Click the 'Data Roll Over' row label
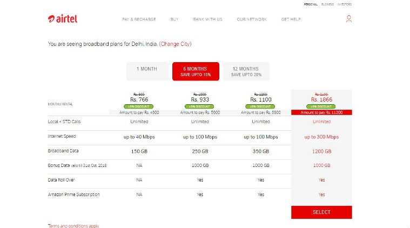The image size is (410, 228). pos(61,180)
